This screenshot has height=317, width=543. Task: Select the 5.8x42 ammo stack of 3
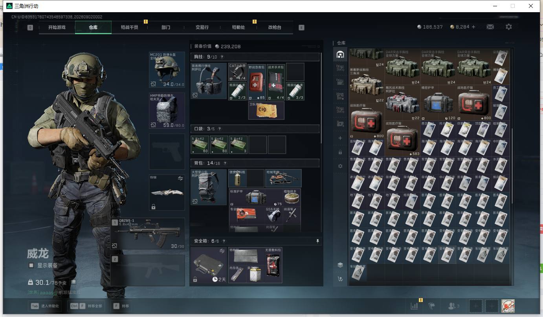238,145
